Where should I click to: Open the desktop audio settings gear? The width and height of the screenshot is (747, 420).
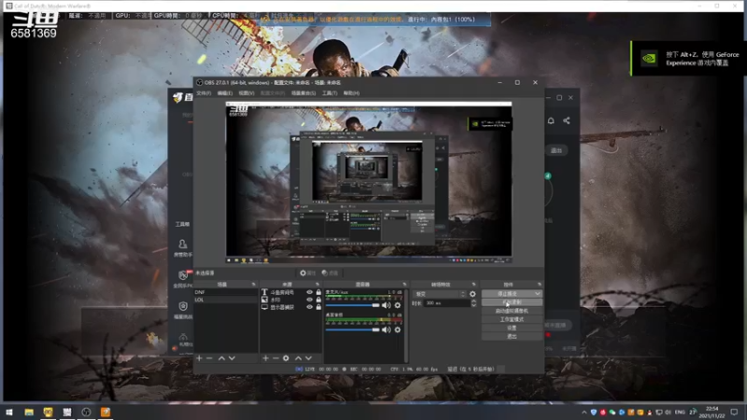(398, 329)
